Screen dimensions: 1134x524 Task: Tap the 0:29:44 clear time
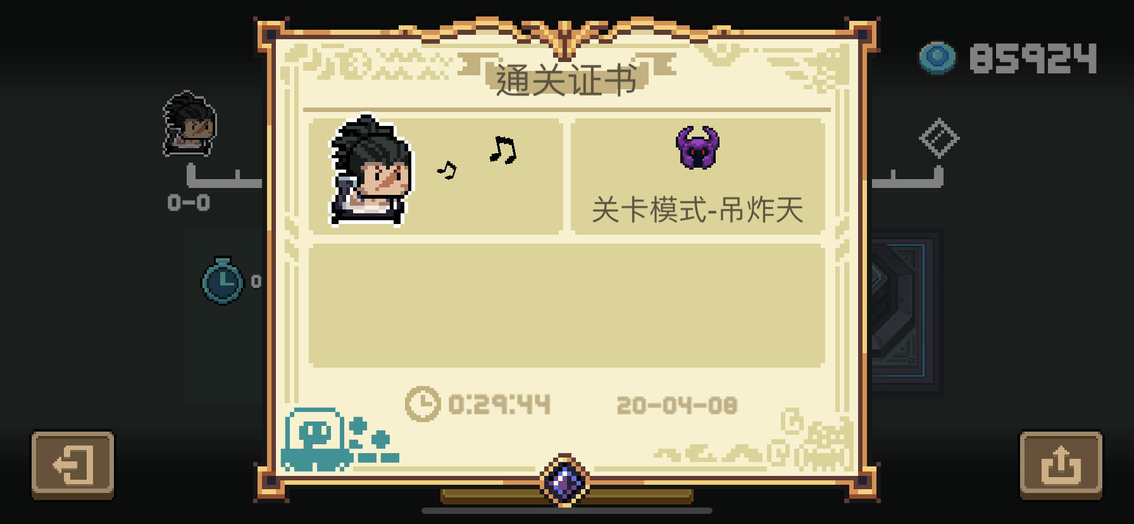(x=499, y=404)
